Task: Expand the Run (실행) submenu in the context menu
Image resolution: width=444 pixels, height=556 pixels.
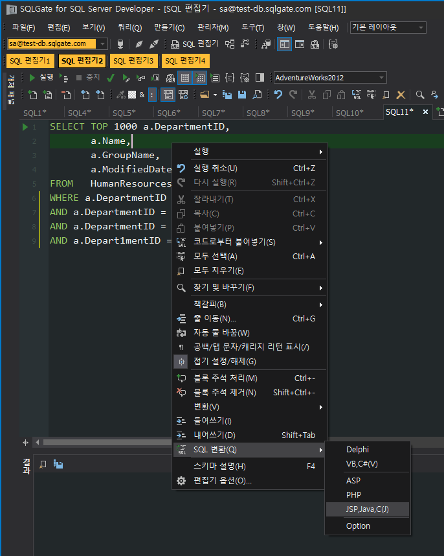Action: (250, 152)
